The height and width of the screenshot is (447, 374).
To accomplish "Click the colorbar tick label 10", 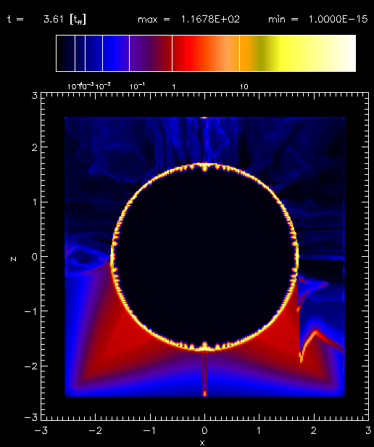I will pos(244,87).
